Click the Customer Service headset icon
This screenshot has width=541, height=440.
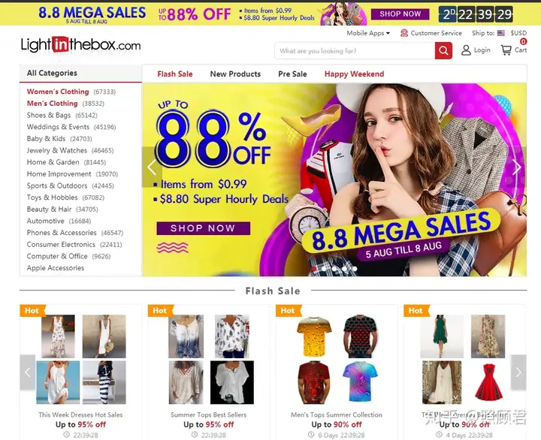tap(404, 33)
